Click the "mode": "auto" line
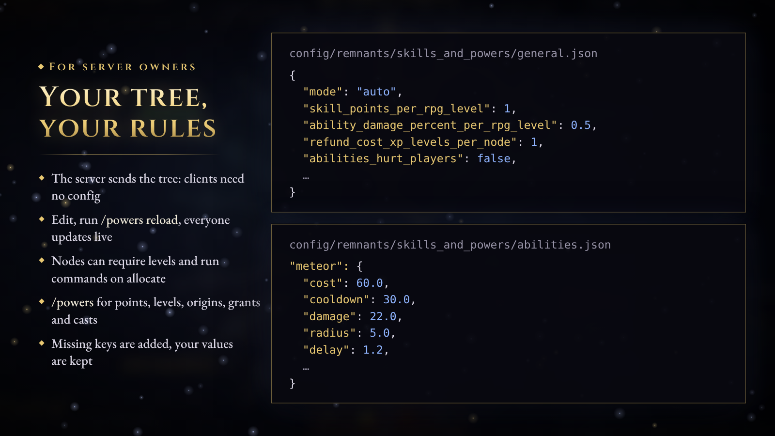 pyautogui.click(x=353, y=92)
